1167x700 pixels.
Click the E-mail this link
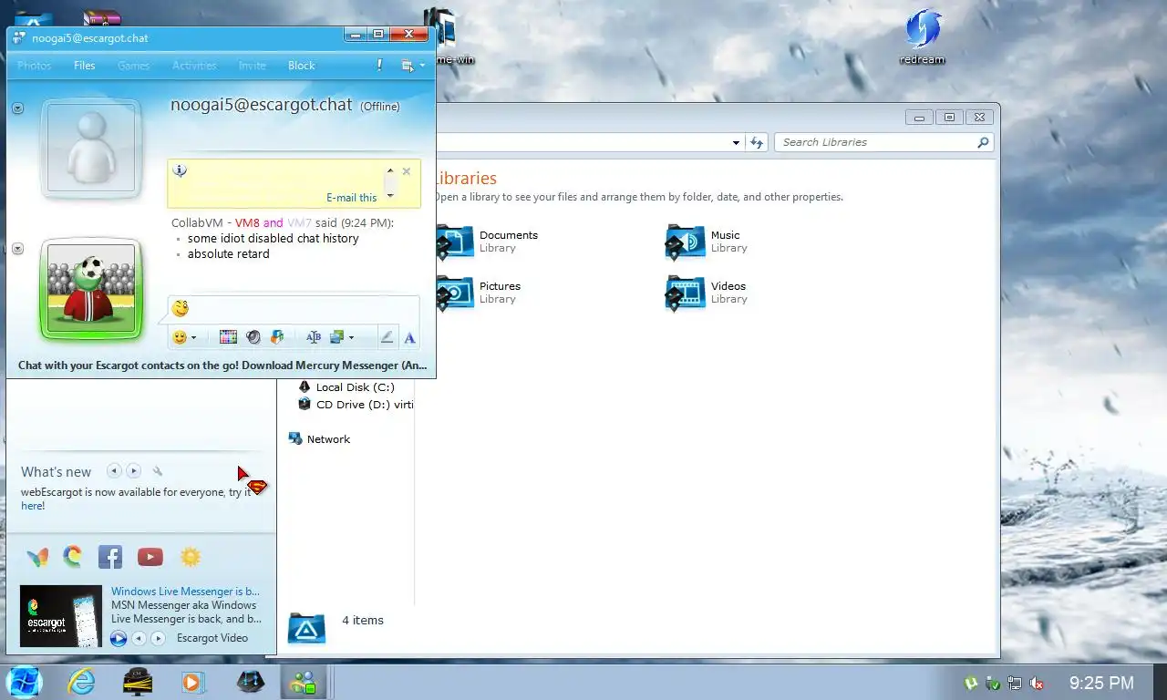click(x=351, y=198)
